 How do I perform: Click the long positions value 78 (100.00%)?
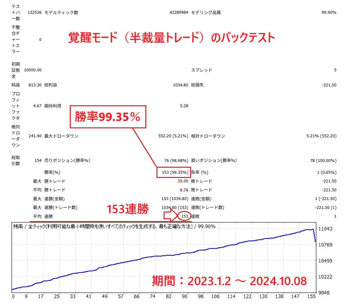tap(323, 161)
